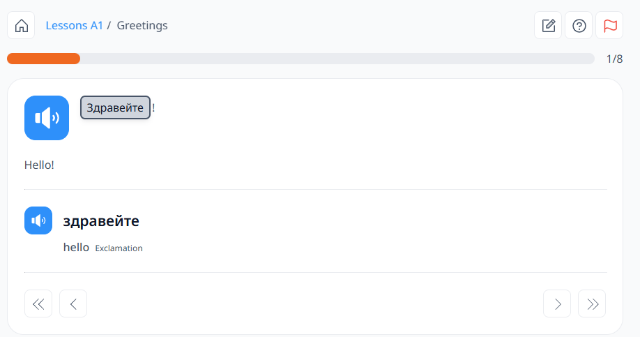This screenshot has height=337, width=640.
Task: Jump to the first slide with double left arrows
Action: (x=38, y=304)
